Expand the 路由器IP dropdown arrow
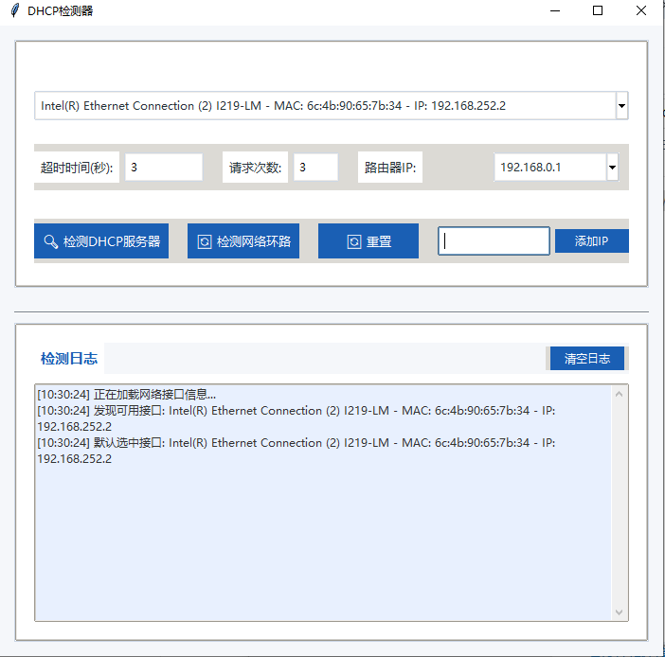 click(x=612, y=167)
